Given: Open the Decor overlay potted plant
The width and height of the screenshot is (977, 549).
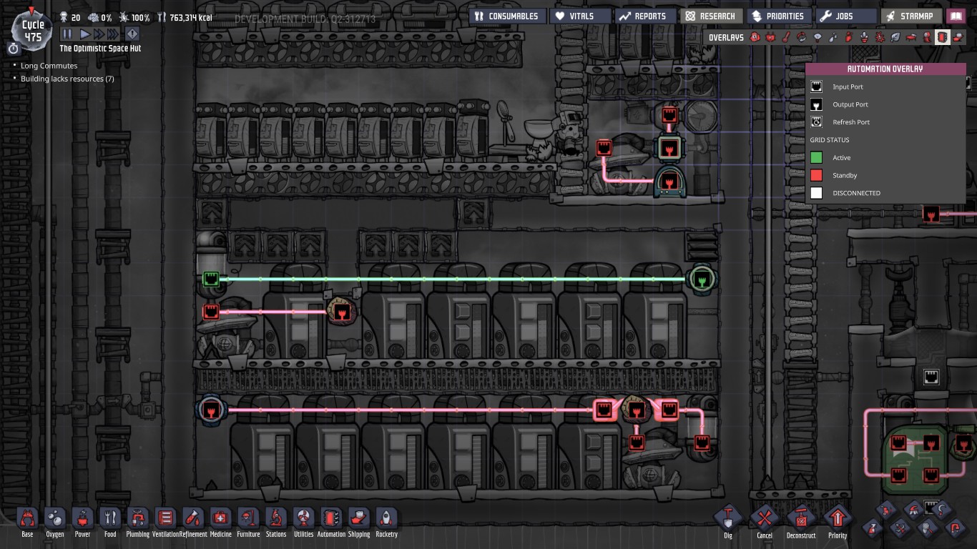Looking at the screenshot, I should tap(865, 37).
